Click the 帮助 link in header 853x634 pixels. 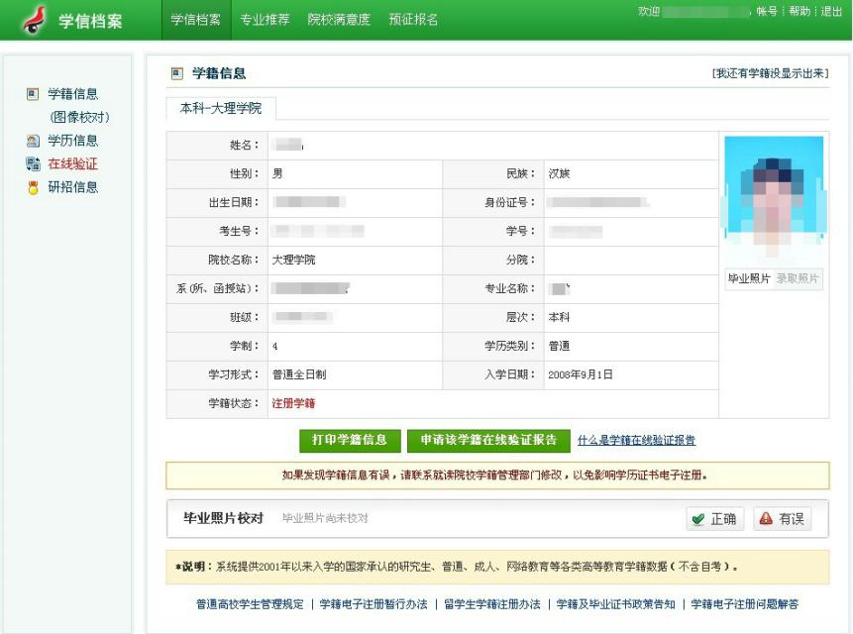tap(800, 11)
